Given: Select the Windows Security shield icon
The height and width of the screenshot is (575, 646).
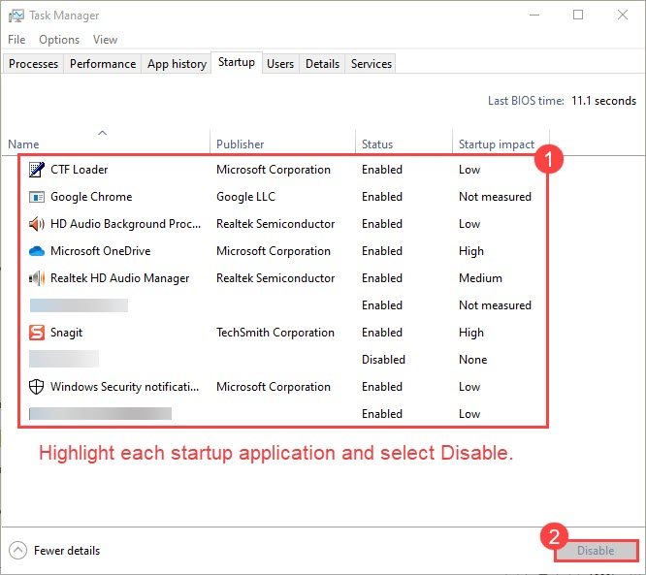Looking at the screenshot, I should [37, 387].
